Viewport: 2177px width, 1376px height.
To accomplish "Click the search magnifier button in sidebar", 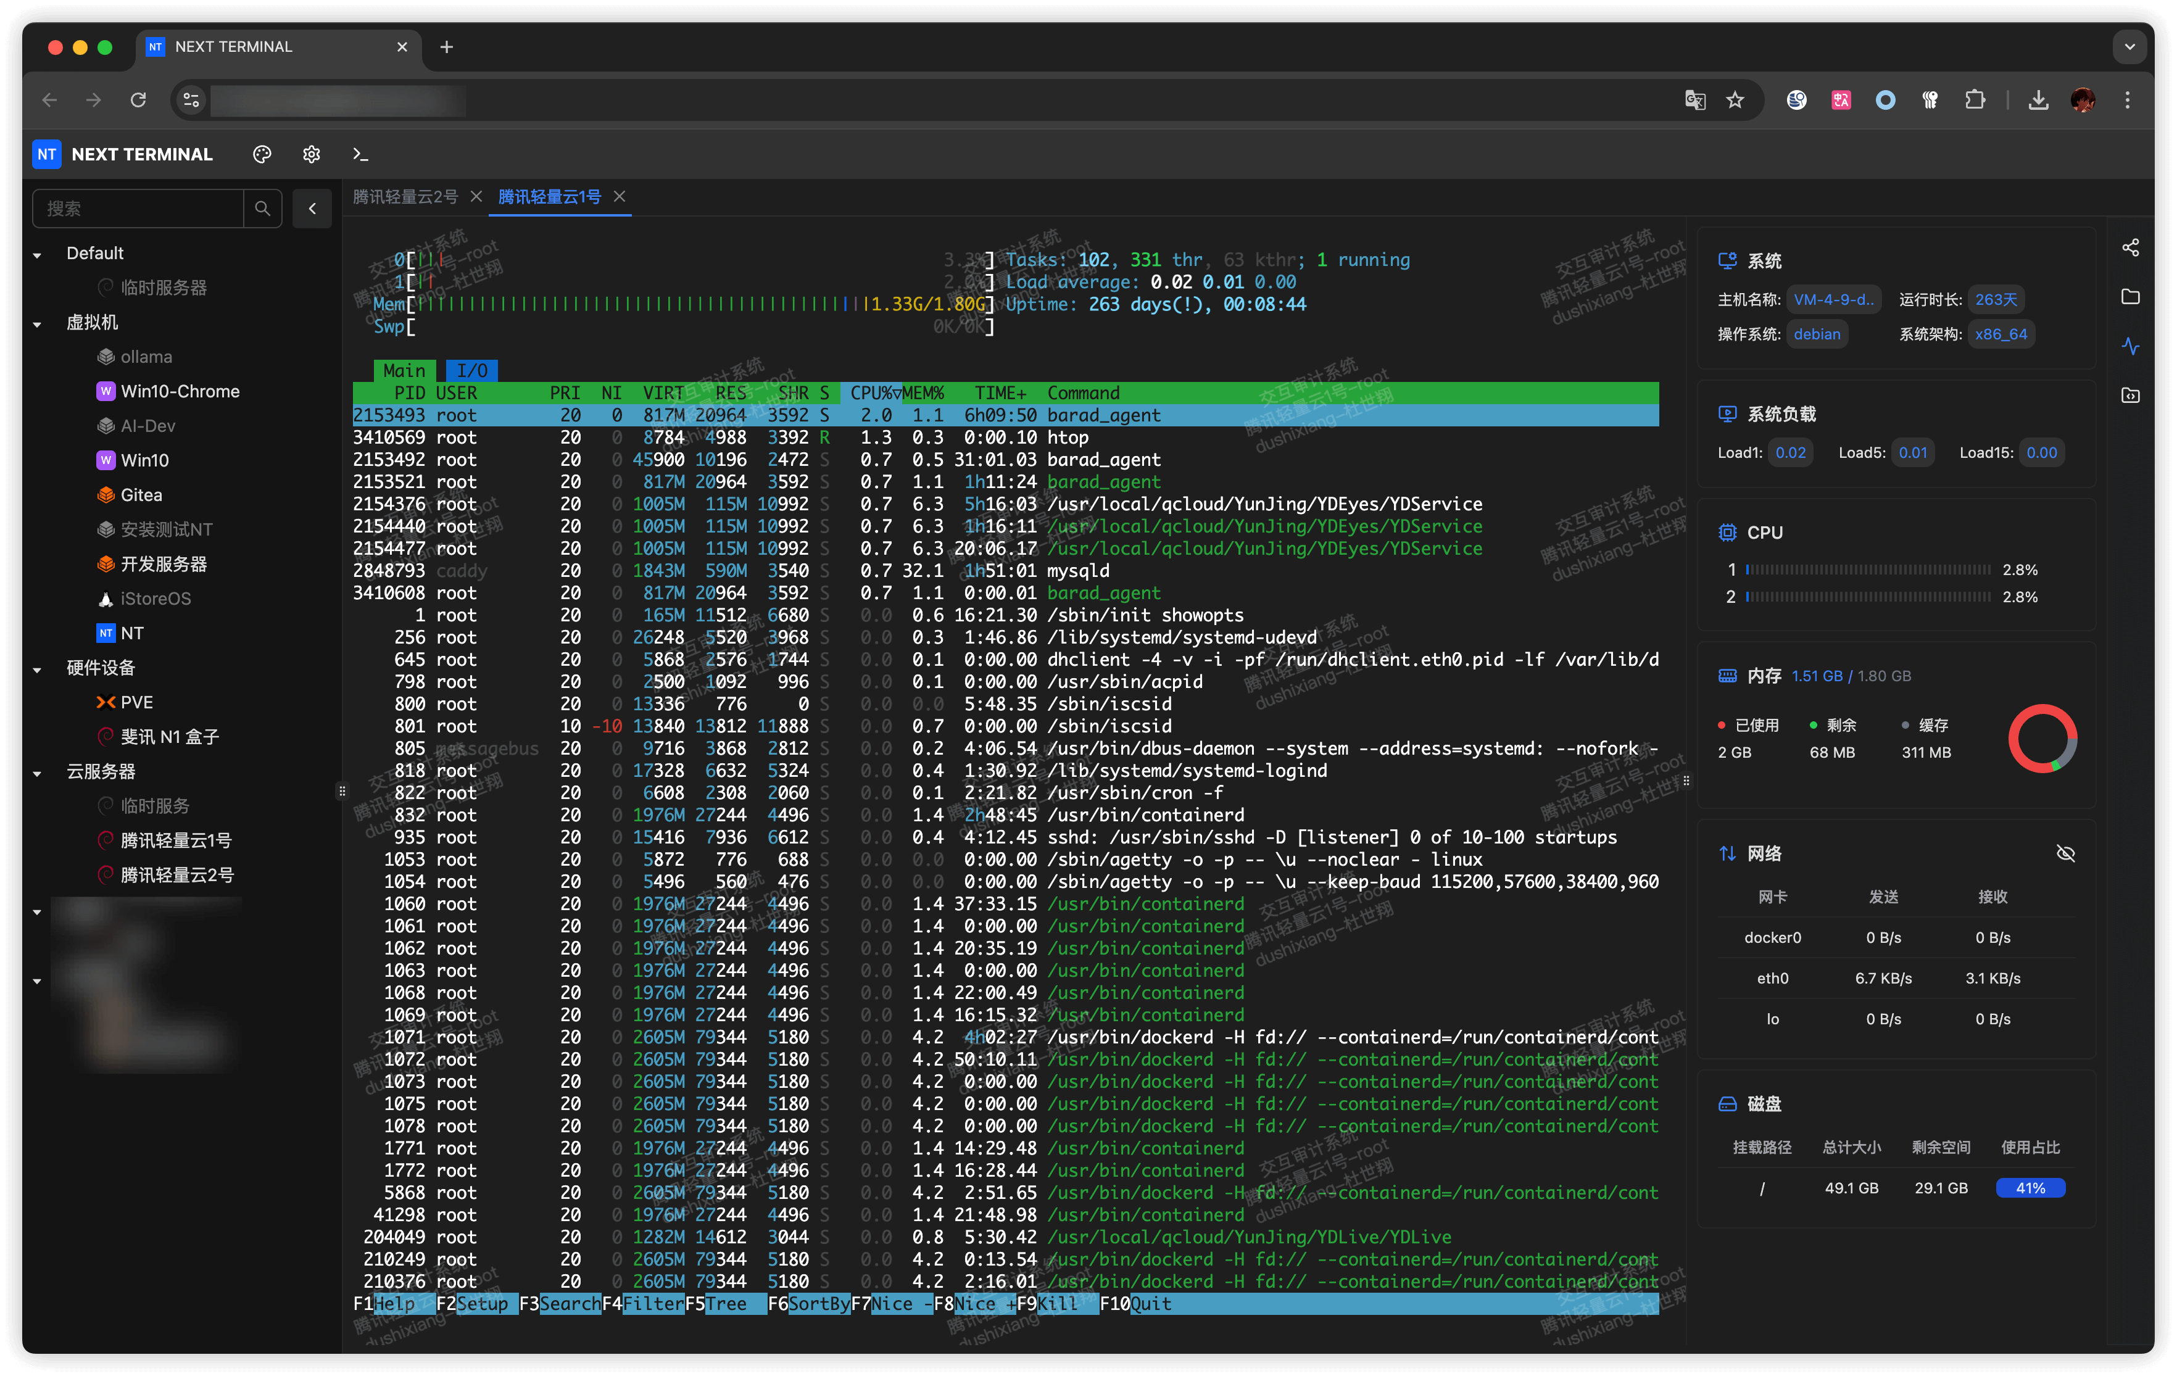I will (262, 209).
